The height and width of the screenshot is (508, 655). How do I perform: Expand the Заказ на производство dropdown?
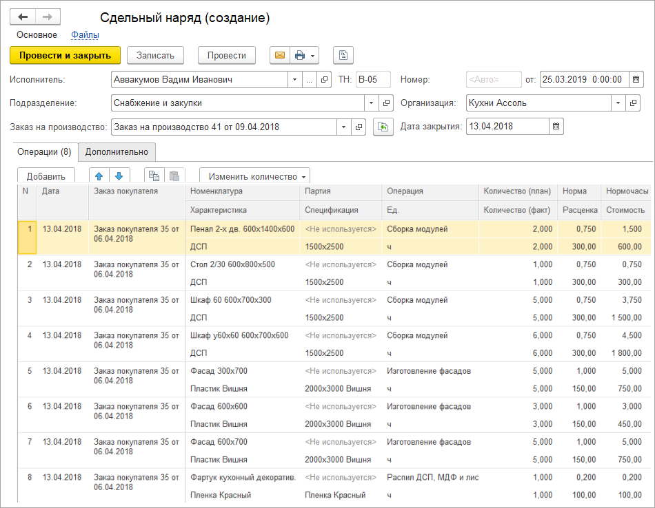(344, 127)
